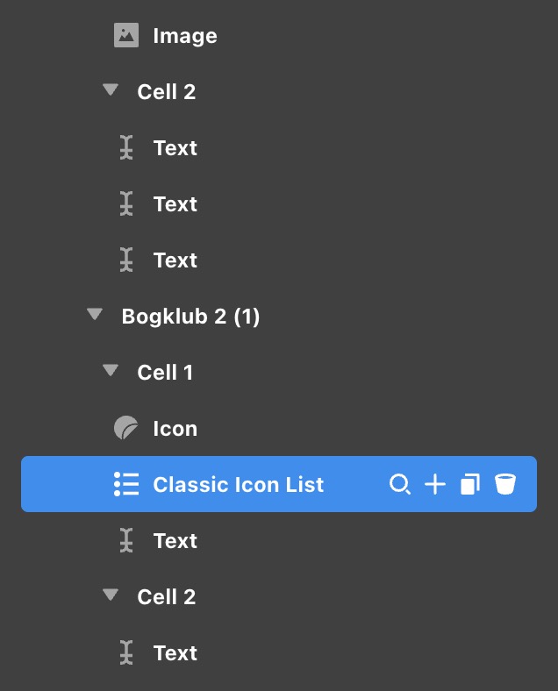
Task: Duplicate the Classic Icon List element
Action: pos(470,484)
